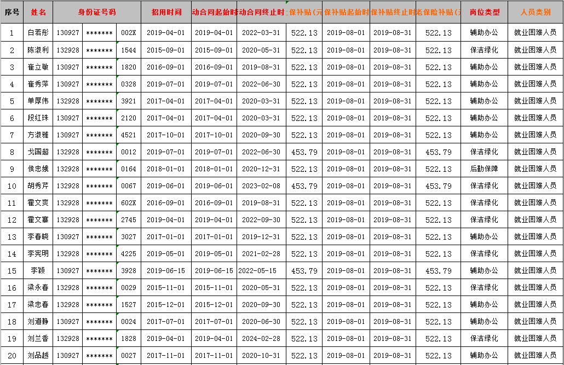Select the name cell 戈国超
Screen dimensions: 564x365
point(38,152)
